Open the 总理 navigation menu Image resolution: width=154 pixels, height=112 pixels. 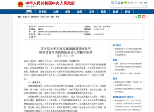click(x=56, y=12)
